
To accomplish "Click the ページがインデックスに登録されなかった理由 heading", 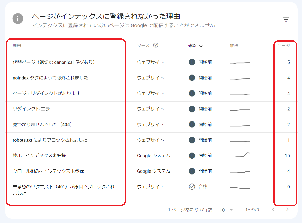I will tap(106, 16).
